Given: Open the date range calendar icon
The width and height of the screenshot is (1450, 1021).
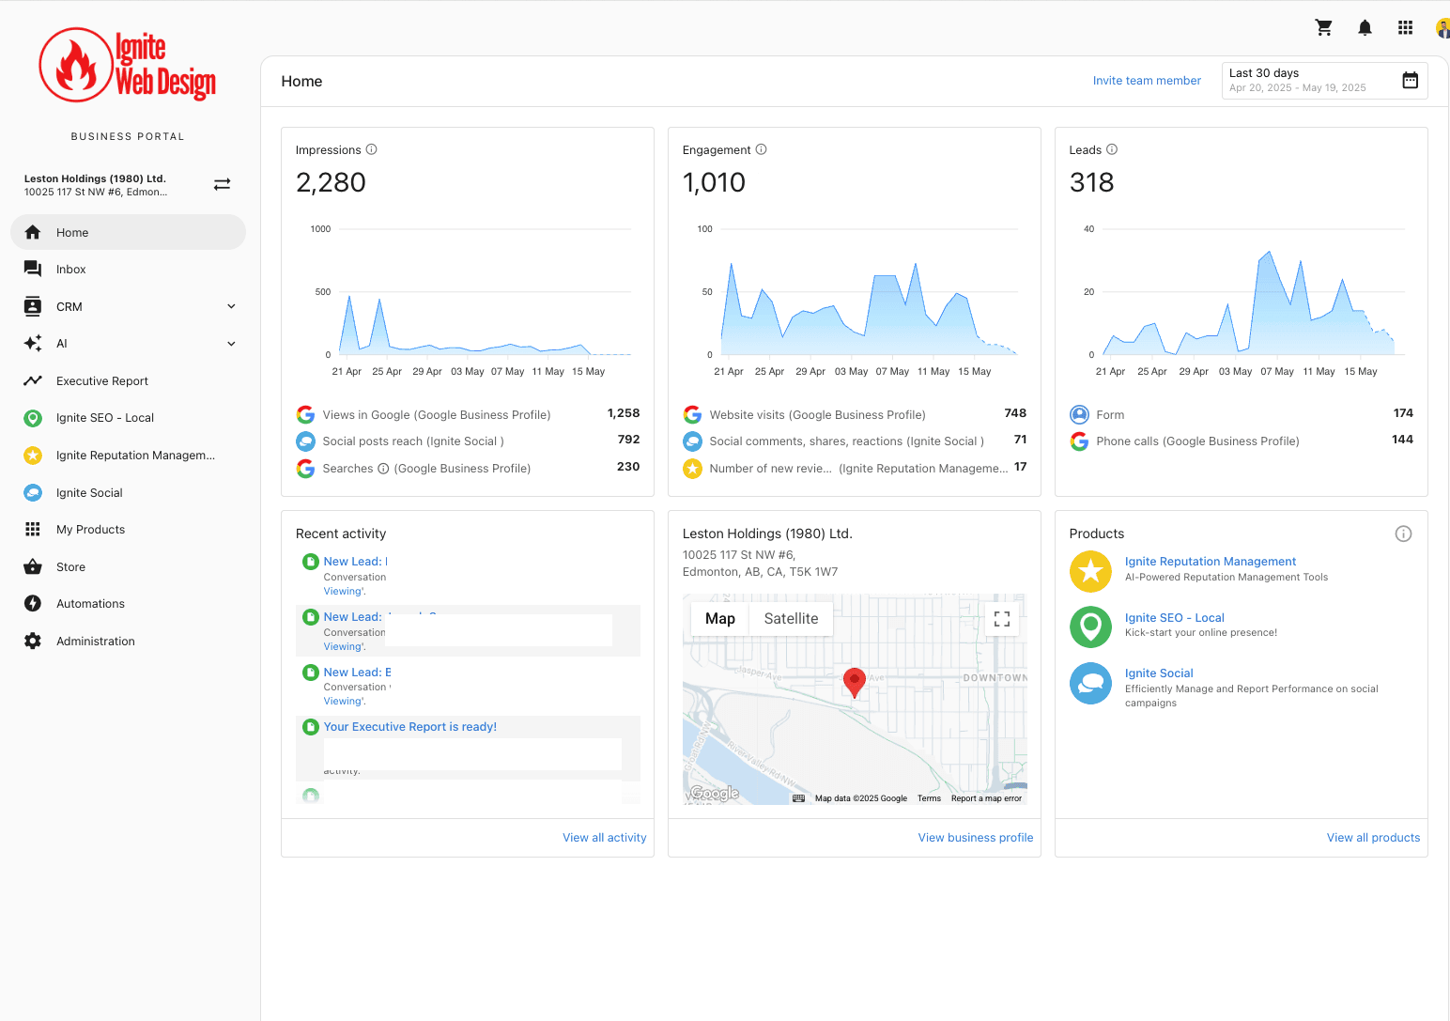Looking at the screenshot, I should 1410,81.
